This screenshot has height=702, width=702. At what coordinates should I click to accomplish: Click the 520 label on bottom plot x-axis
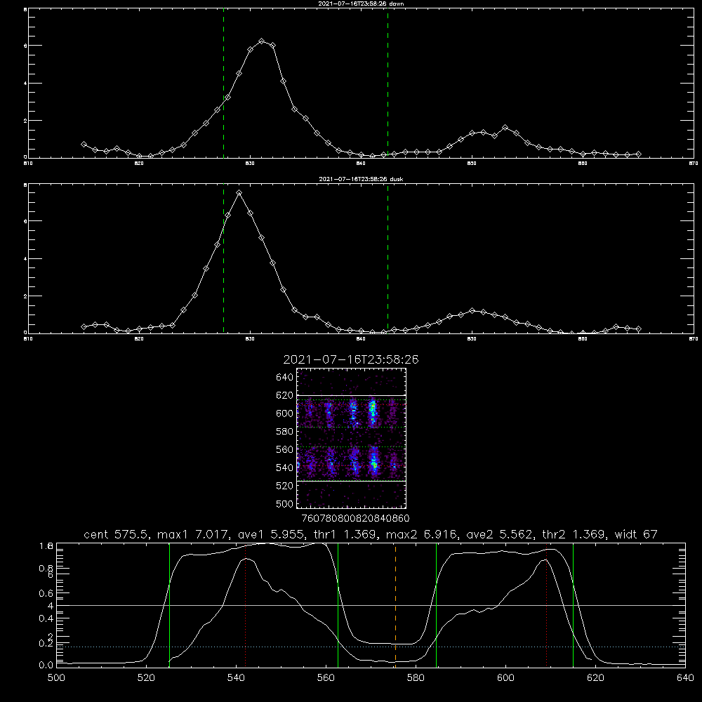click(146, 678)
